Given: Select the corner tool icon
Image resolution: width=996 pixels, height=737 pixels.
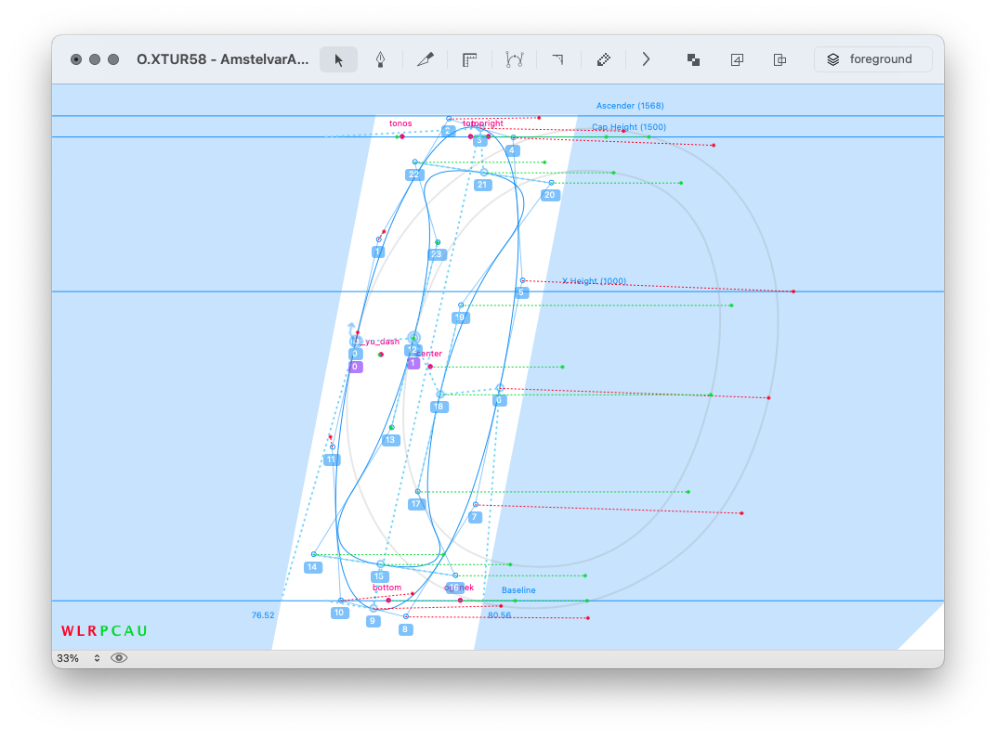Looking at the screenshot, I should click(x=557, y=59).
